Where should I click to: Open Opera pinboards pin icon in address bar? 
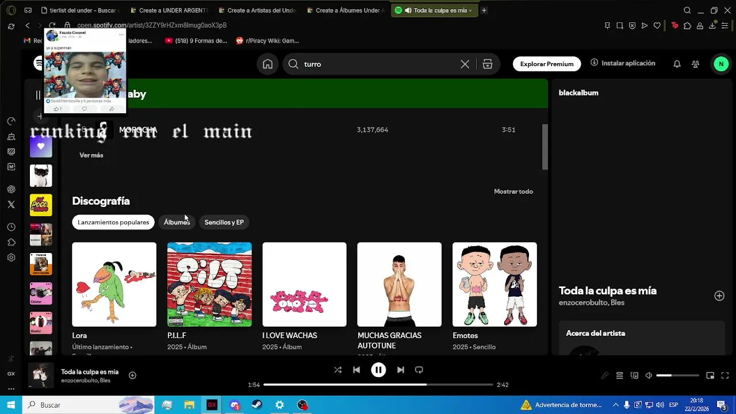[x=607, y=25]
